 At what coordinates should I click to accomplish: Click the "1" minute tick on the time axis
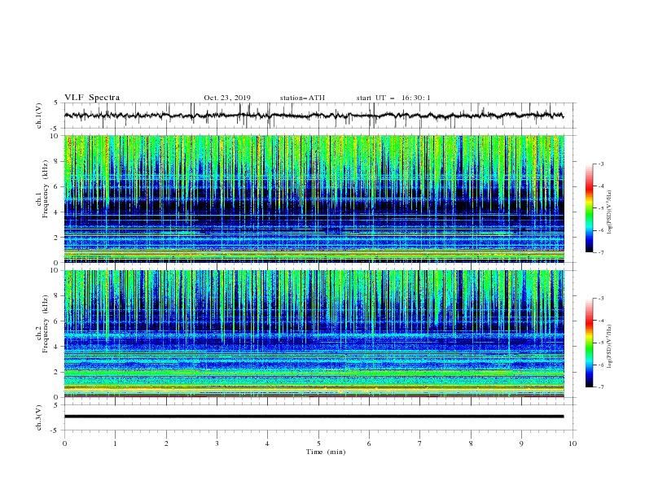(115, 443)
